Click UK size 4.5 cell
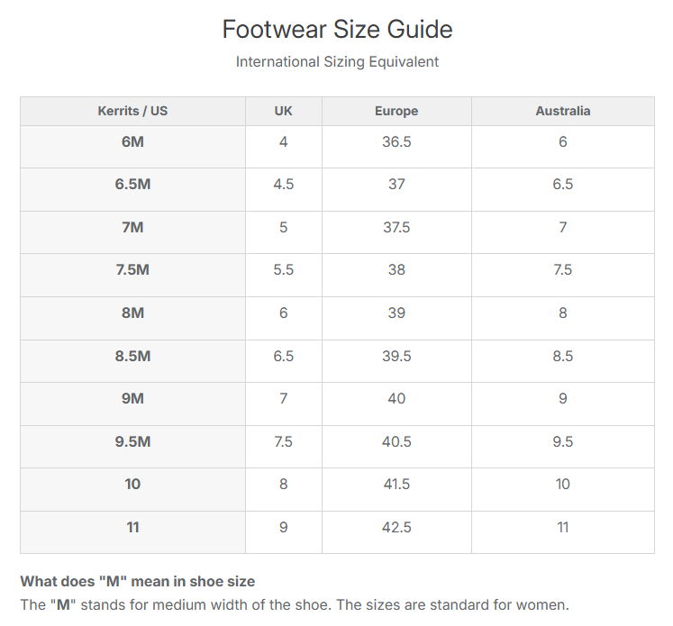673x626 pixels. point(283,185)
